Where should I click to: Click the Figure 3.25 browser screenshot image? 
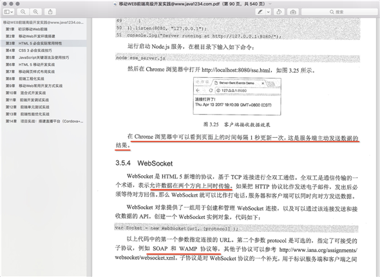(237, 96)
